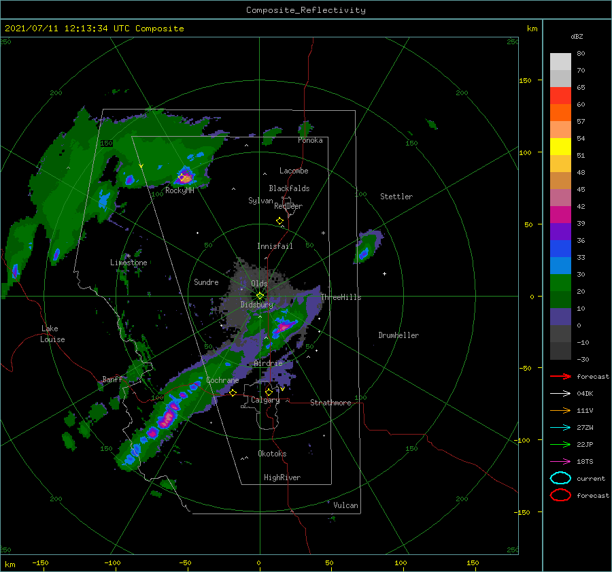Click the Okotoks town label
Image resolution: width=612 pixels, height=572 pixels.
pyautogui.click(x=273, y=454)
